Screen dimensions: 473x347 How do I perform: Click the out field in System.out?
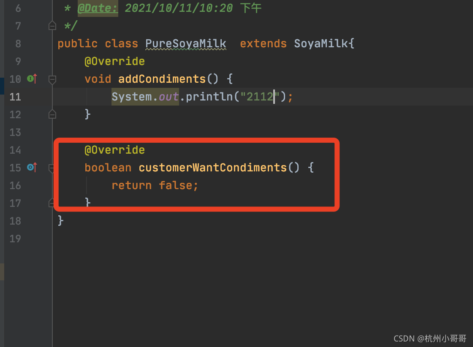tap(169, 97)
